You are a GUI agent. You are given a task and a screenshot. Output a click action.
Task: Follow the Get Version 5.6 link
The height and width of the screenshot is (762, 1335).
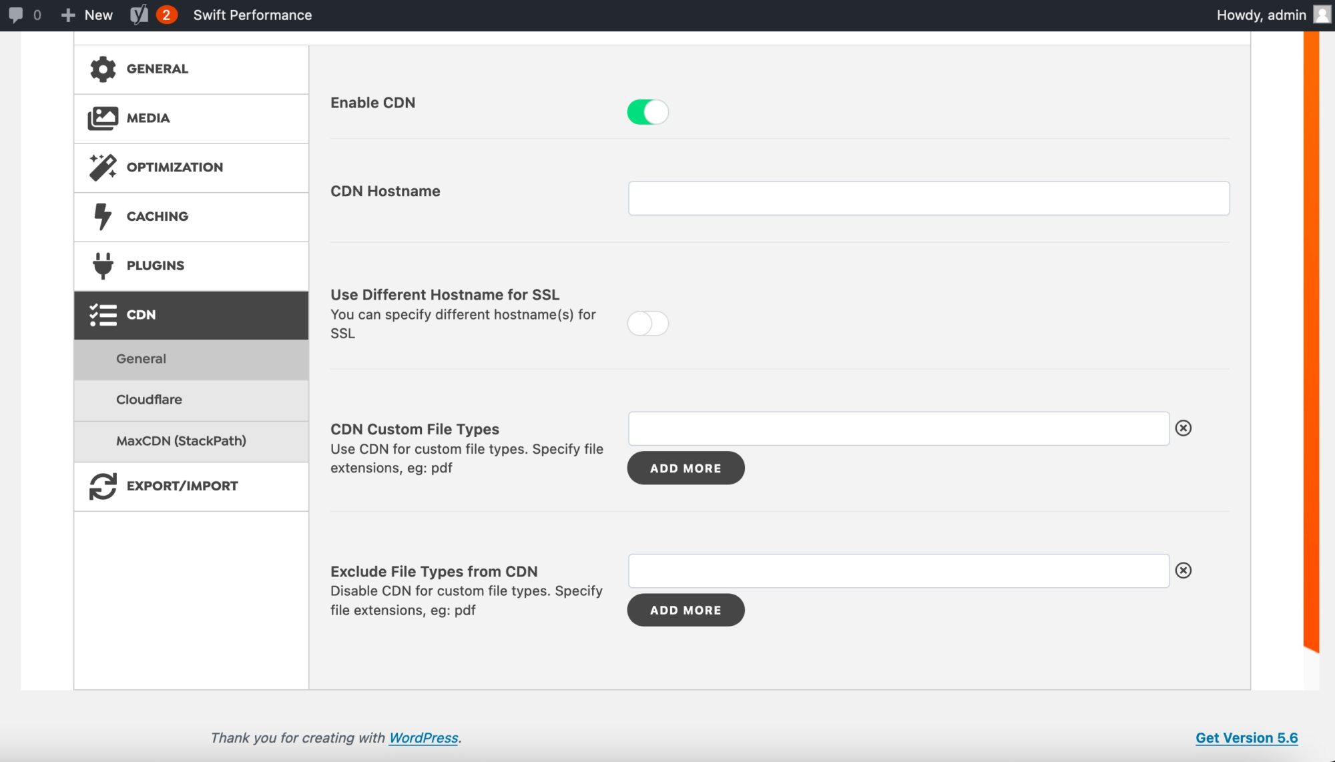pos(1247,737)
